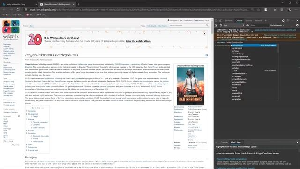Open the browser profile avatar
The width and height of the screenshot is (300, 169).
coord(289,9)
